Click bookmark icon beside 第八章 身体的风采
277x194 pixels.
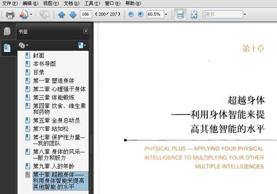(28, 151)
